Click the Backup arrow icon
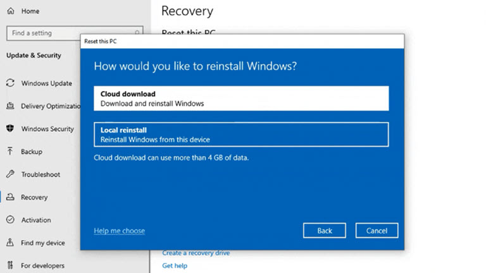Image resolution: width=486 pixels, height=273 pixels. coord(10,152)
